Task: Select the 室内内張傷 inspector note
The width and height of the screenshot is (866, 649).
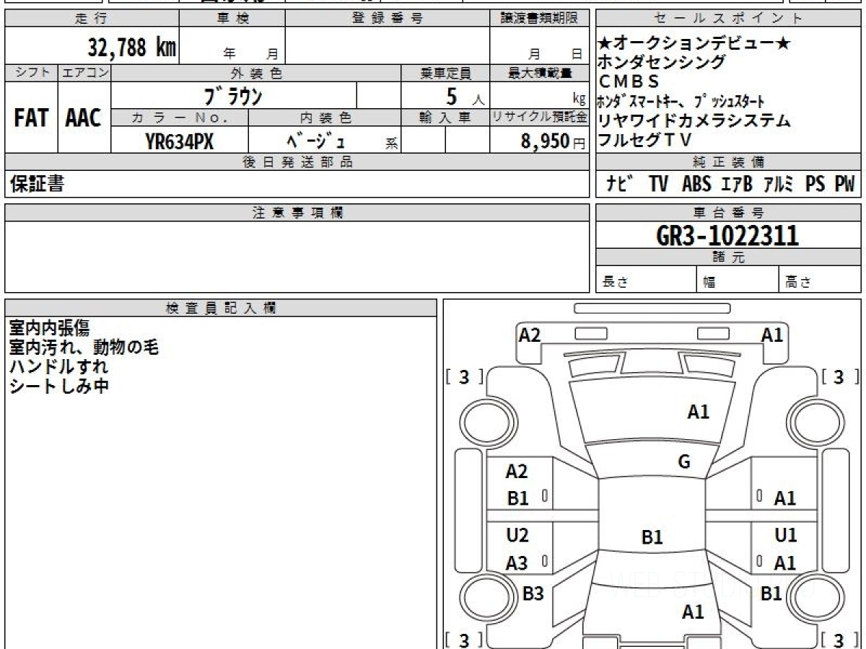Action: pyautogui.click(x=49, y=327)
